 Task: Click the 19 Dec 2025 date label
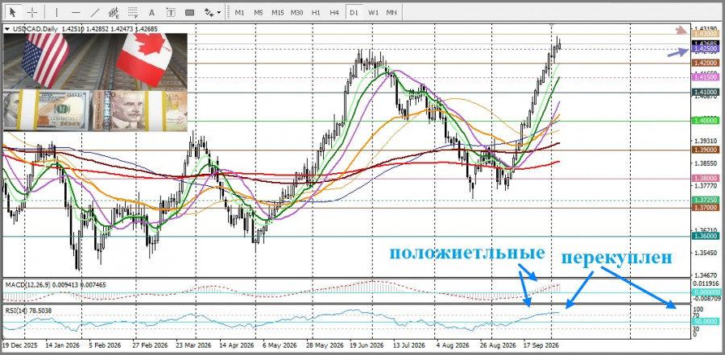[20, 345]
